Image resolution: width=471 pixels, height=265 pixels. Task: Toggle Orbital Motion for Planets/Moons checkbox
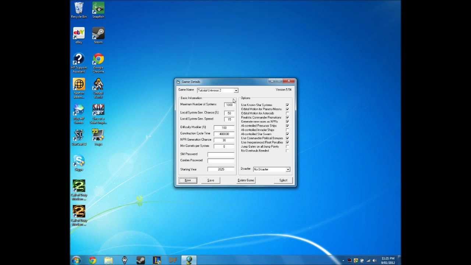coord(287,109)
